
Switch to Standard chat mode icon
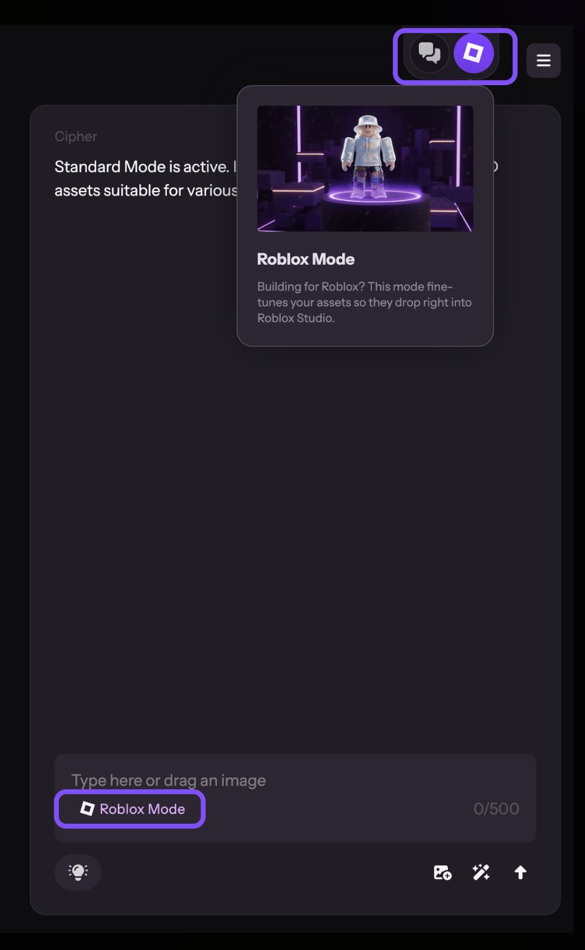pyautogui.click(x=429, y=53)
